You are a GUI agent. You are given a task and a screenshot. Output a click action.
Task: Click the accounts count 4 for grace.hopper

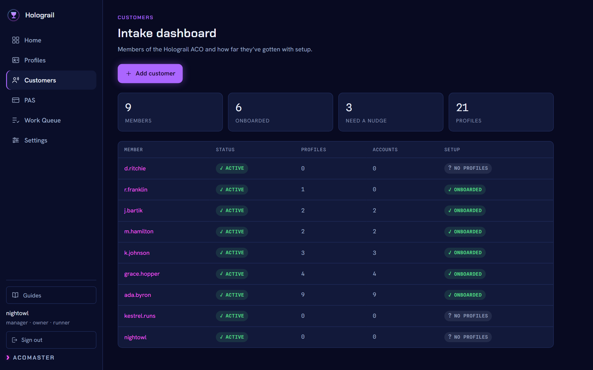pos(374,274)
